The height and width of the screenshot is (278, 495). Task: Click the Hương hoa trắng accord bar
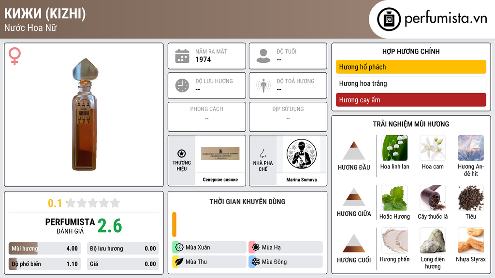click(x=411, y=83)
